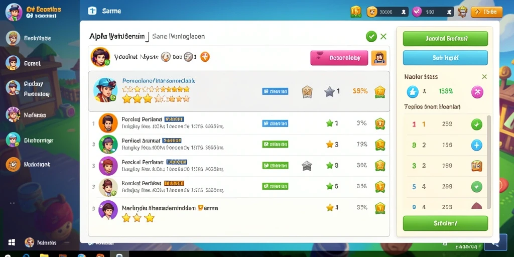Click the green star in the 3% row

pyautogui.click(x=330, y=123)
